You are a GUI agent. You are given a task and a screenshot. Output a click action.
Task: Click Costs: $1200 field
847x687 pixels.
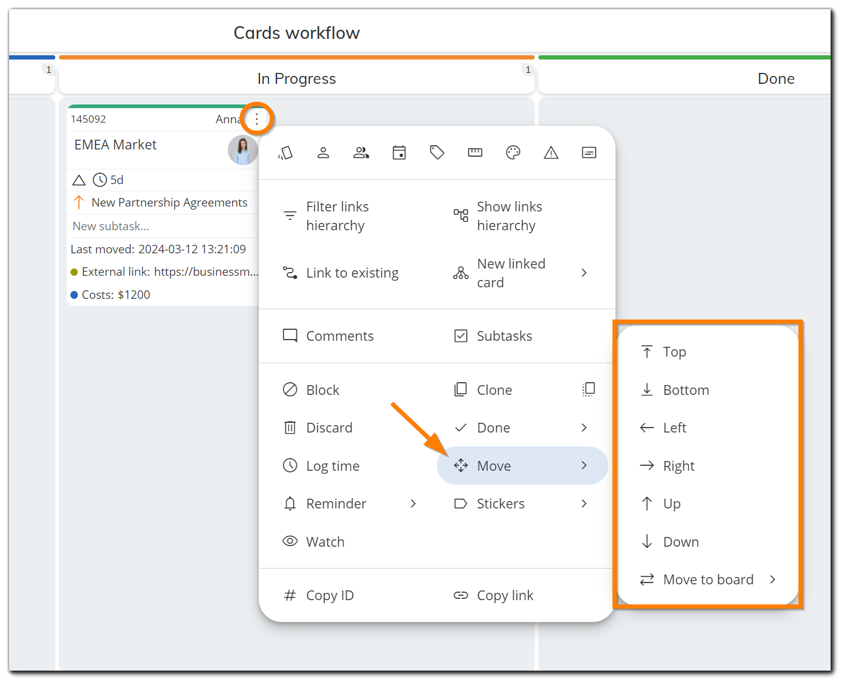[111, 295]
